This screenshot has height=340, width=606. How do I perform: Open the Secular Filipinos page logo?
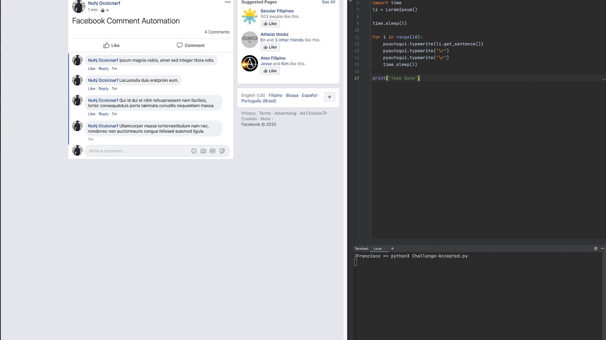click(250, 16)
